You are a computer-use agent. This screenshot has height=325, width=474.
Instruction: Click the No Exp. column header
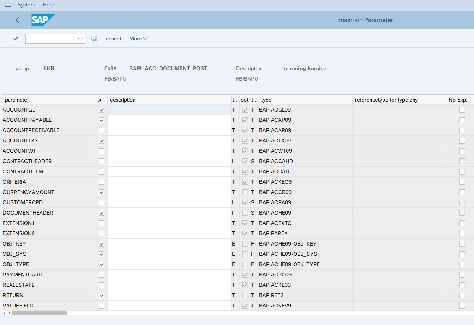pyautogui.click(x=460, y=100)
